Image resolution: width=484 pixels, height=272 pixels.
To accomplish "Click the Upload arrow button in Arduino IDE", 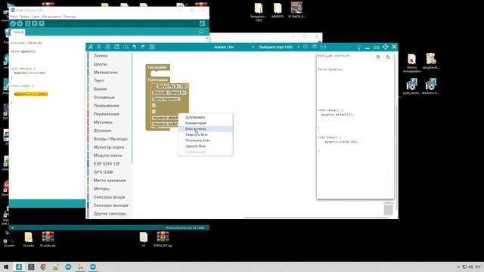I will (20, 23).
